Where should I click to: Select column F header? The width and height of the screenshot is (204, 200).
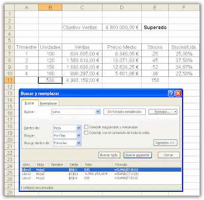[x=184, y=8]
